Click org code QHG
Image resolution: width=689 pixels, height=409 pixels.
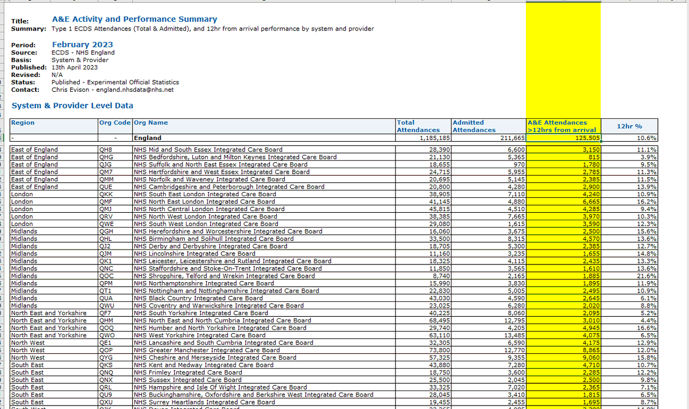point(115,157)
